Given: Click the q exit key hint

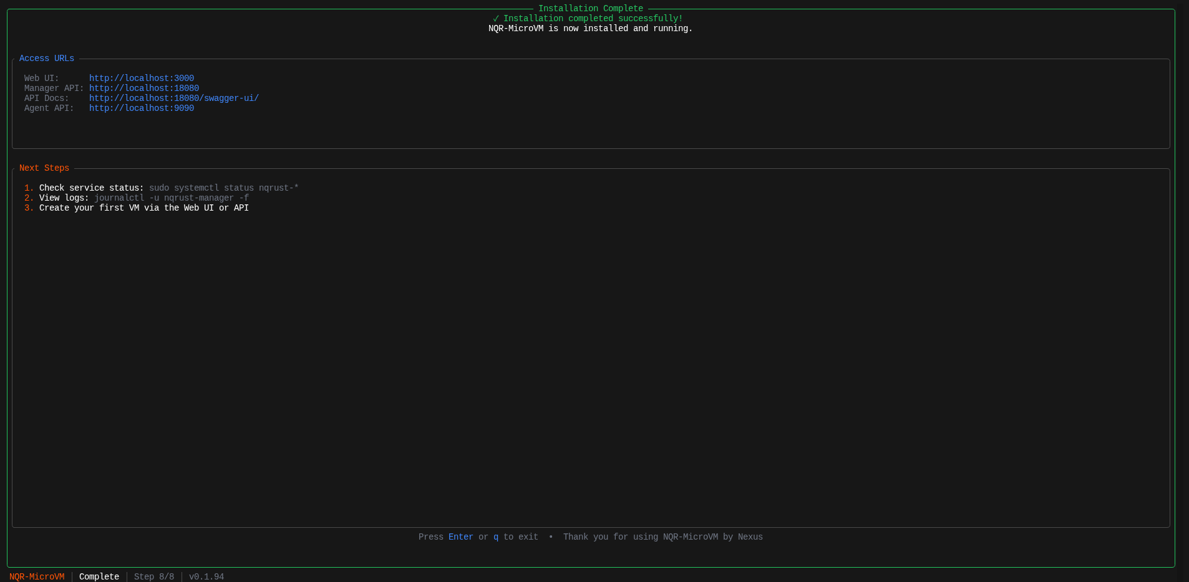Looking at the screenshot, I should 496,537.
